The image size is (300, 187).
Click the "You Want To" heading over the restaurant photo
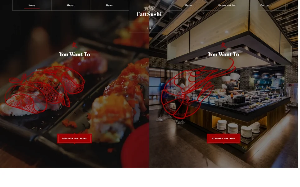click(224, 55)
